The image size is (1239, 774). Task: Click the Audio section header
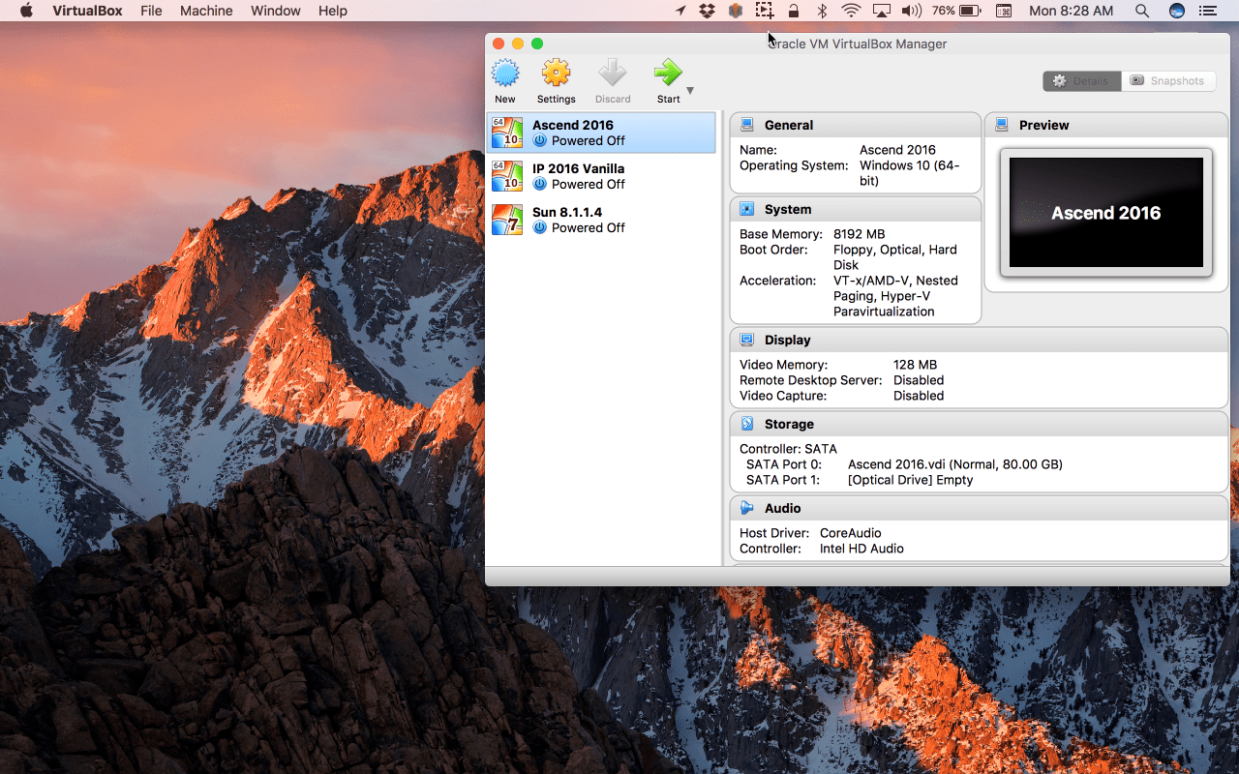pos(980,508)
